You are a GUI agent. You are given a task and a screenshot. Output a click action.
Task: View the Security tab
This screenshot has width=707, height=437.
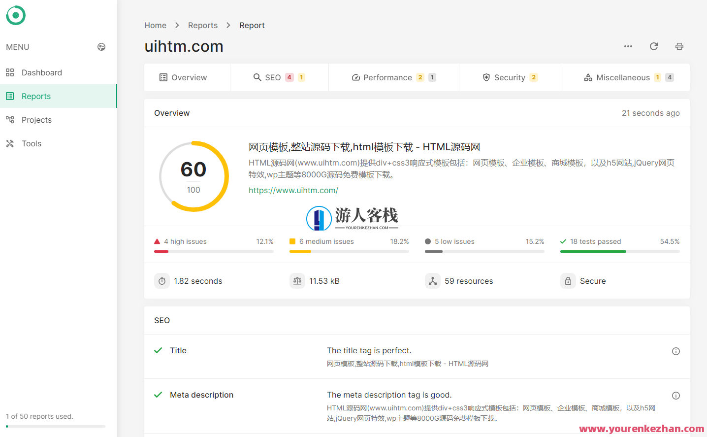coord(511,77)
